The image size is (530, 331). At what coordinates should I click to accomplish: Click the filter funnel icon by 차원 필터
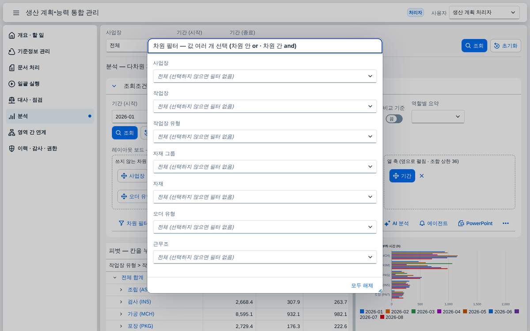[x=121, y=223]
